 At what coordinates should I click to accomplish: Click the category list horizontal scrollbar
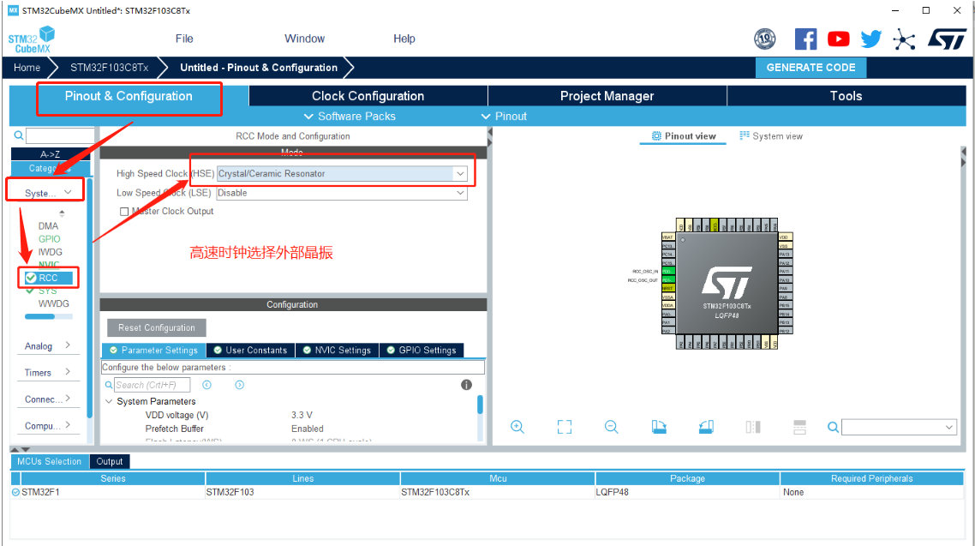pos(39,316)
